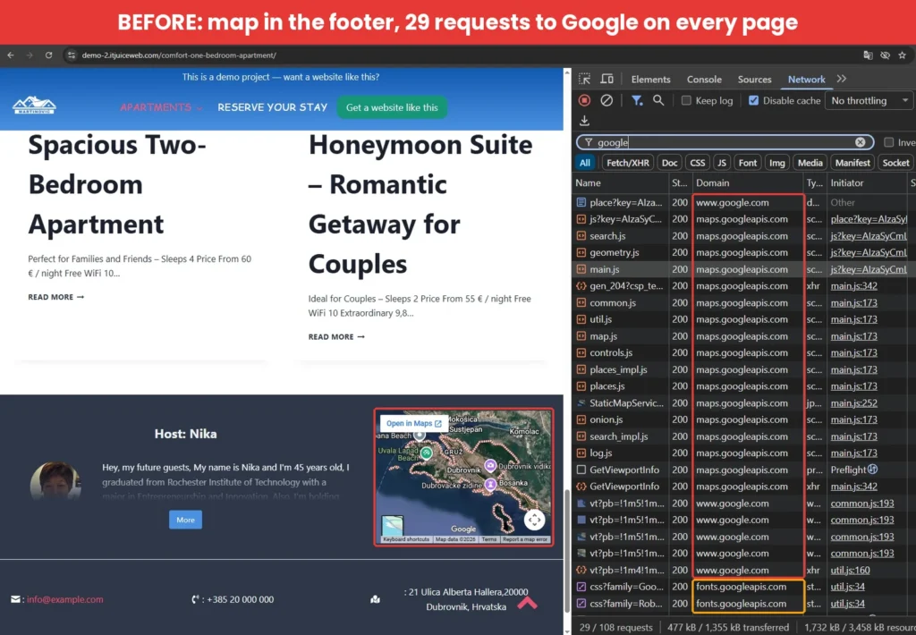Open the Sources tab
916x635 pixels.
tap(754, 79)
